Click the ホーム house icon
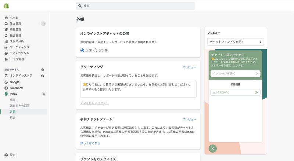The height and width of the screenshot is (161, 294). pos(6,18)
